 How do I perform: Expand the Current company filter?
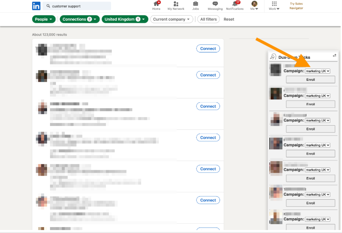[x=172, y=19]
